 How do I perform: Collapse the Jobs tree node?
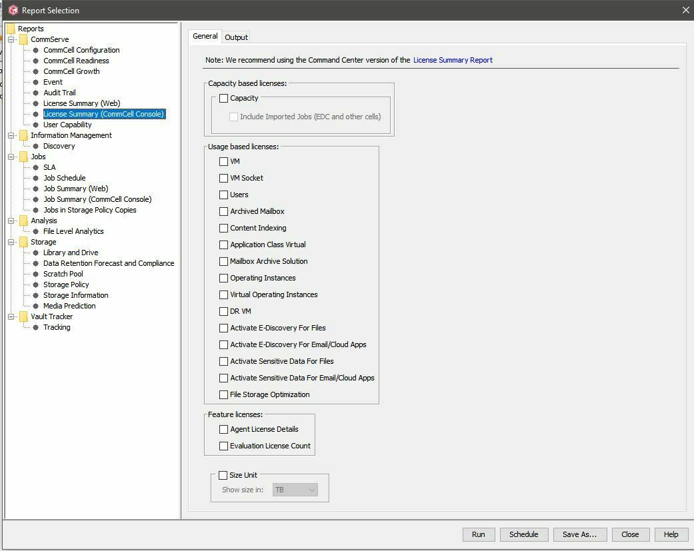click(x=11, y=157)
